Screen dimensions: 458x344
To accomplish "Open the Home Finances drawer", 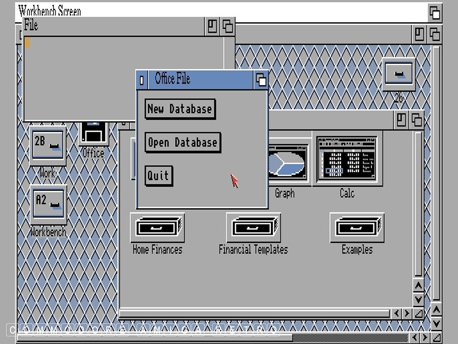I will click(157, 228).
